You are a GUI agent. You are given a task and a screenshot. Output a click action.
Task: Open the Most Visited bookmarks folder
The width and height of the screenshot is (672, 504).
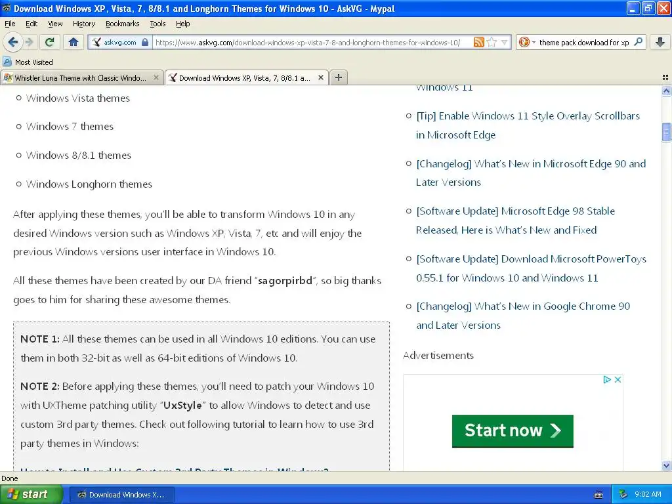pyautogui.click(x=28, y=62)
